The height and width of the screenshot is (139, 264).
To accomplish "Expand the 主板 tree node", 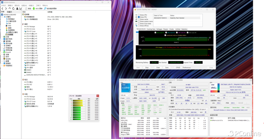I will tap(2, 37).
